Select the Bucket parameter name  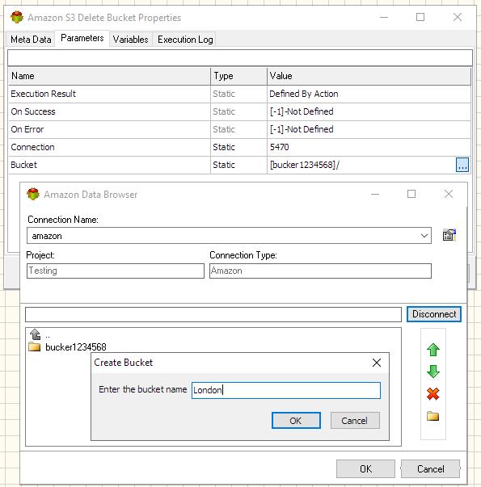23,165
